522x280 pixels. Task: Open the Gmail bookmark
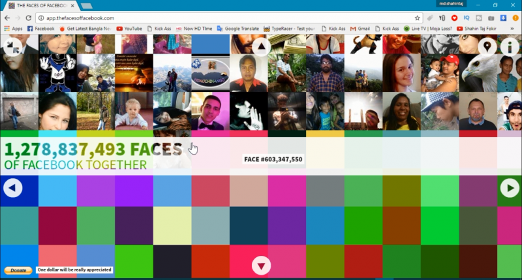click(360, 29)
